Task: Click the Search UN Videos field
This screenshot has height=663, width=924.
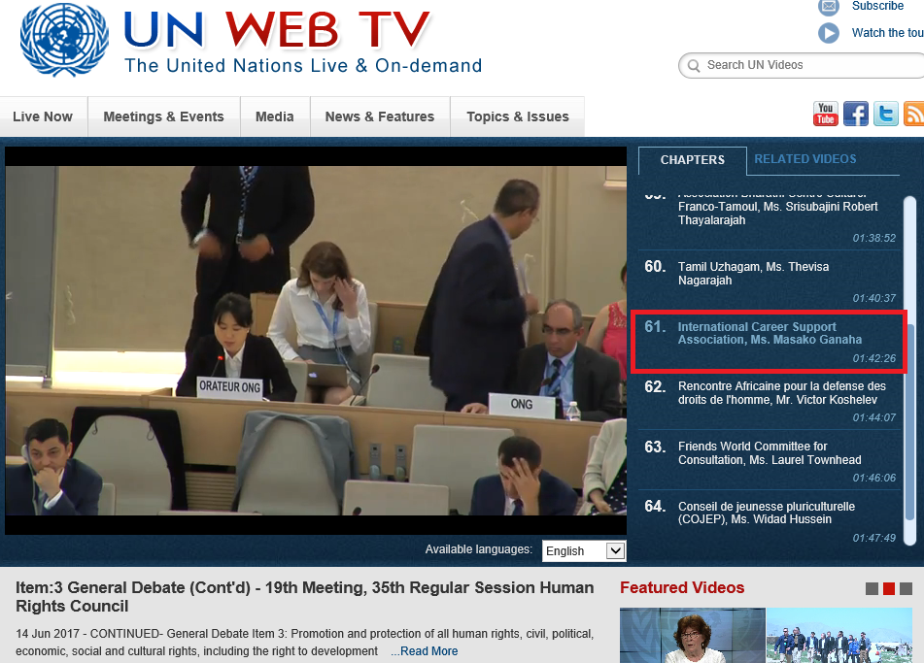Action: (802, 65)
